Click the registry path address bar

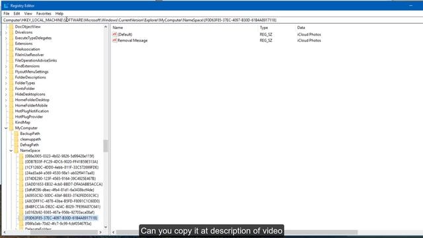(211, 20)
